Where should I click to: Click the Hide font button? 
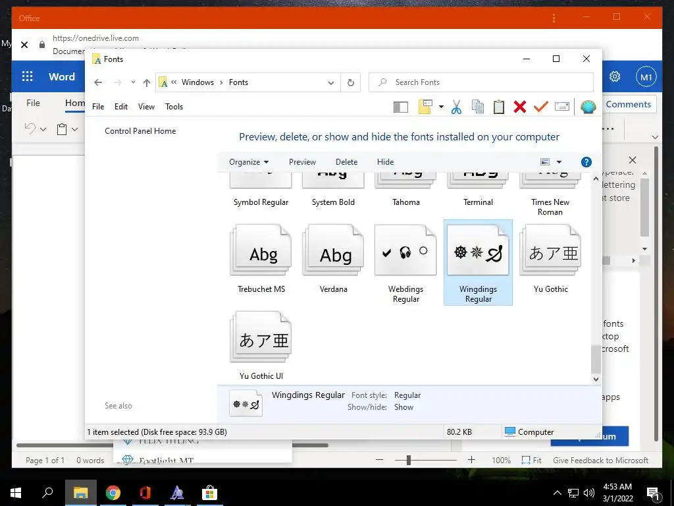385,162
